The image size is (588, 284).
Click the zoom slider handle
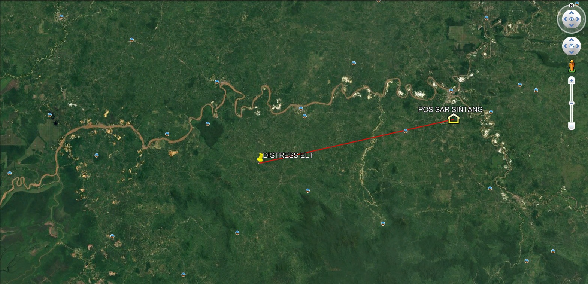[x=572, y=103]
